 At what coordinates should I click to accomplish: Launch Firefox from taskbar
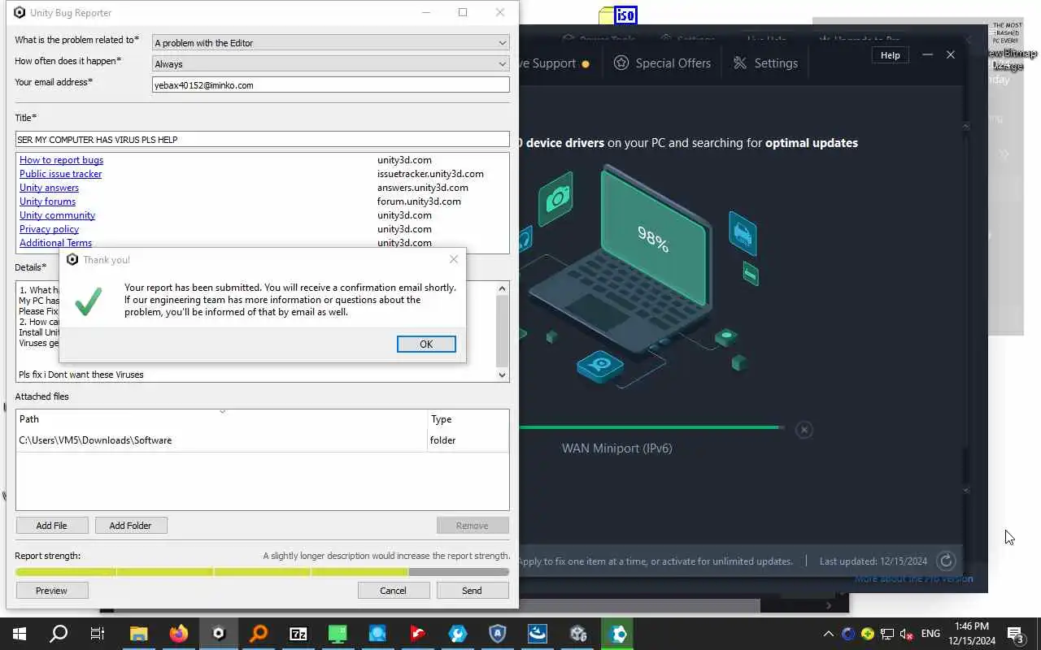[178, 634]
